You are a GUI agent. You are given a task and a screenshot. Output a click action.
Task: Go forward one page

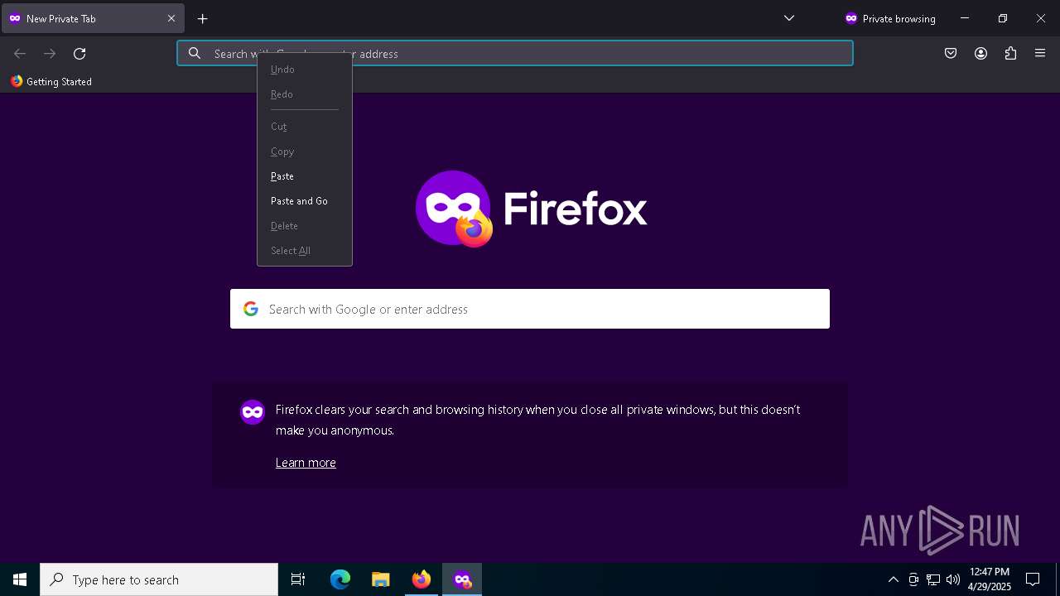[50, 54]
